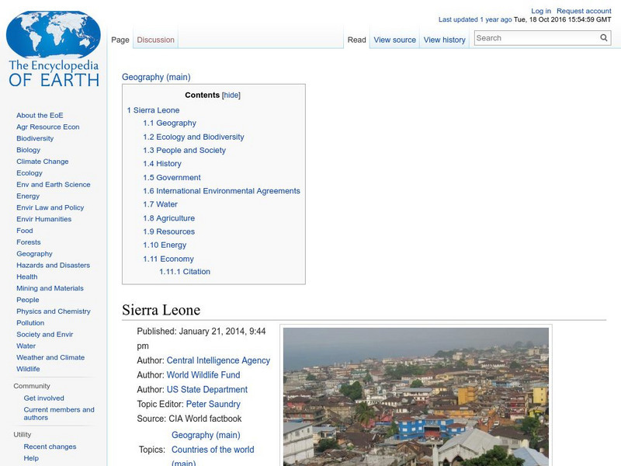Open the Climate Change sidebar topic
Screen dimensions: 621x466
point(42,162)
